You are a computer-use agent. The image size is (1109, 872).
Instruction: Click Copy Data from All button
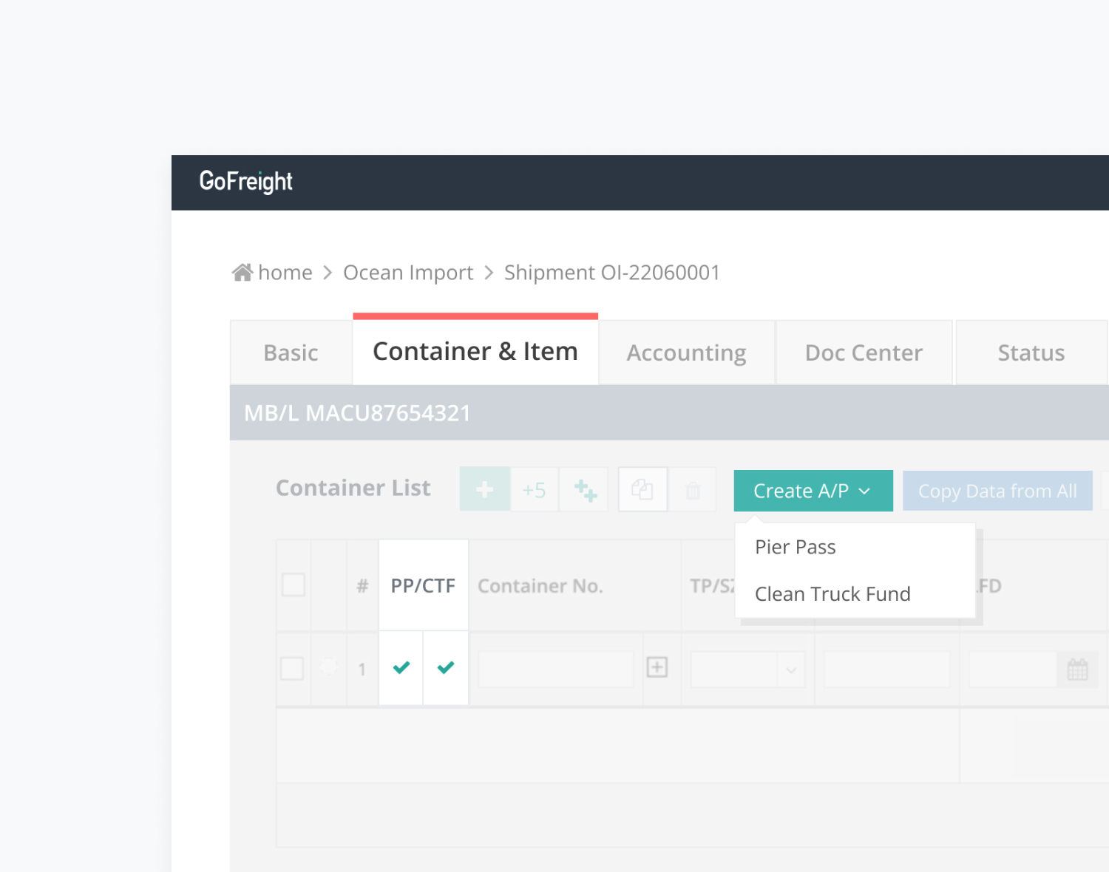pos(997,491)
